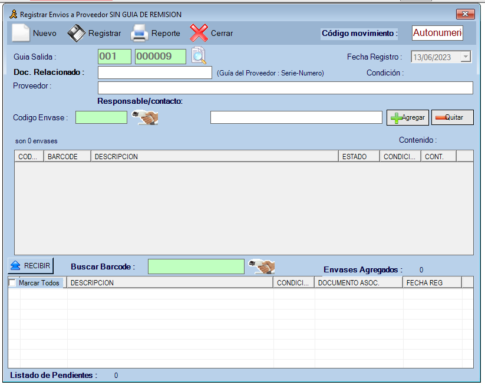Click the Nuevo blank page icon

coord(21,33)
